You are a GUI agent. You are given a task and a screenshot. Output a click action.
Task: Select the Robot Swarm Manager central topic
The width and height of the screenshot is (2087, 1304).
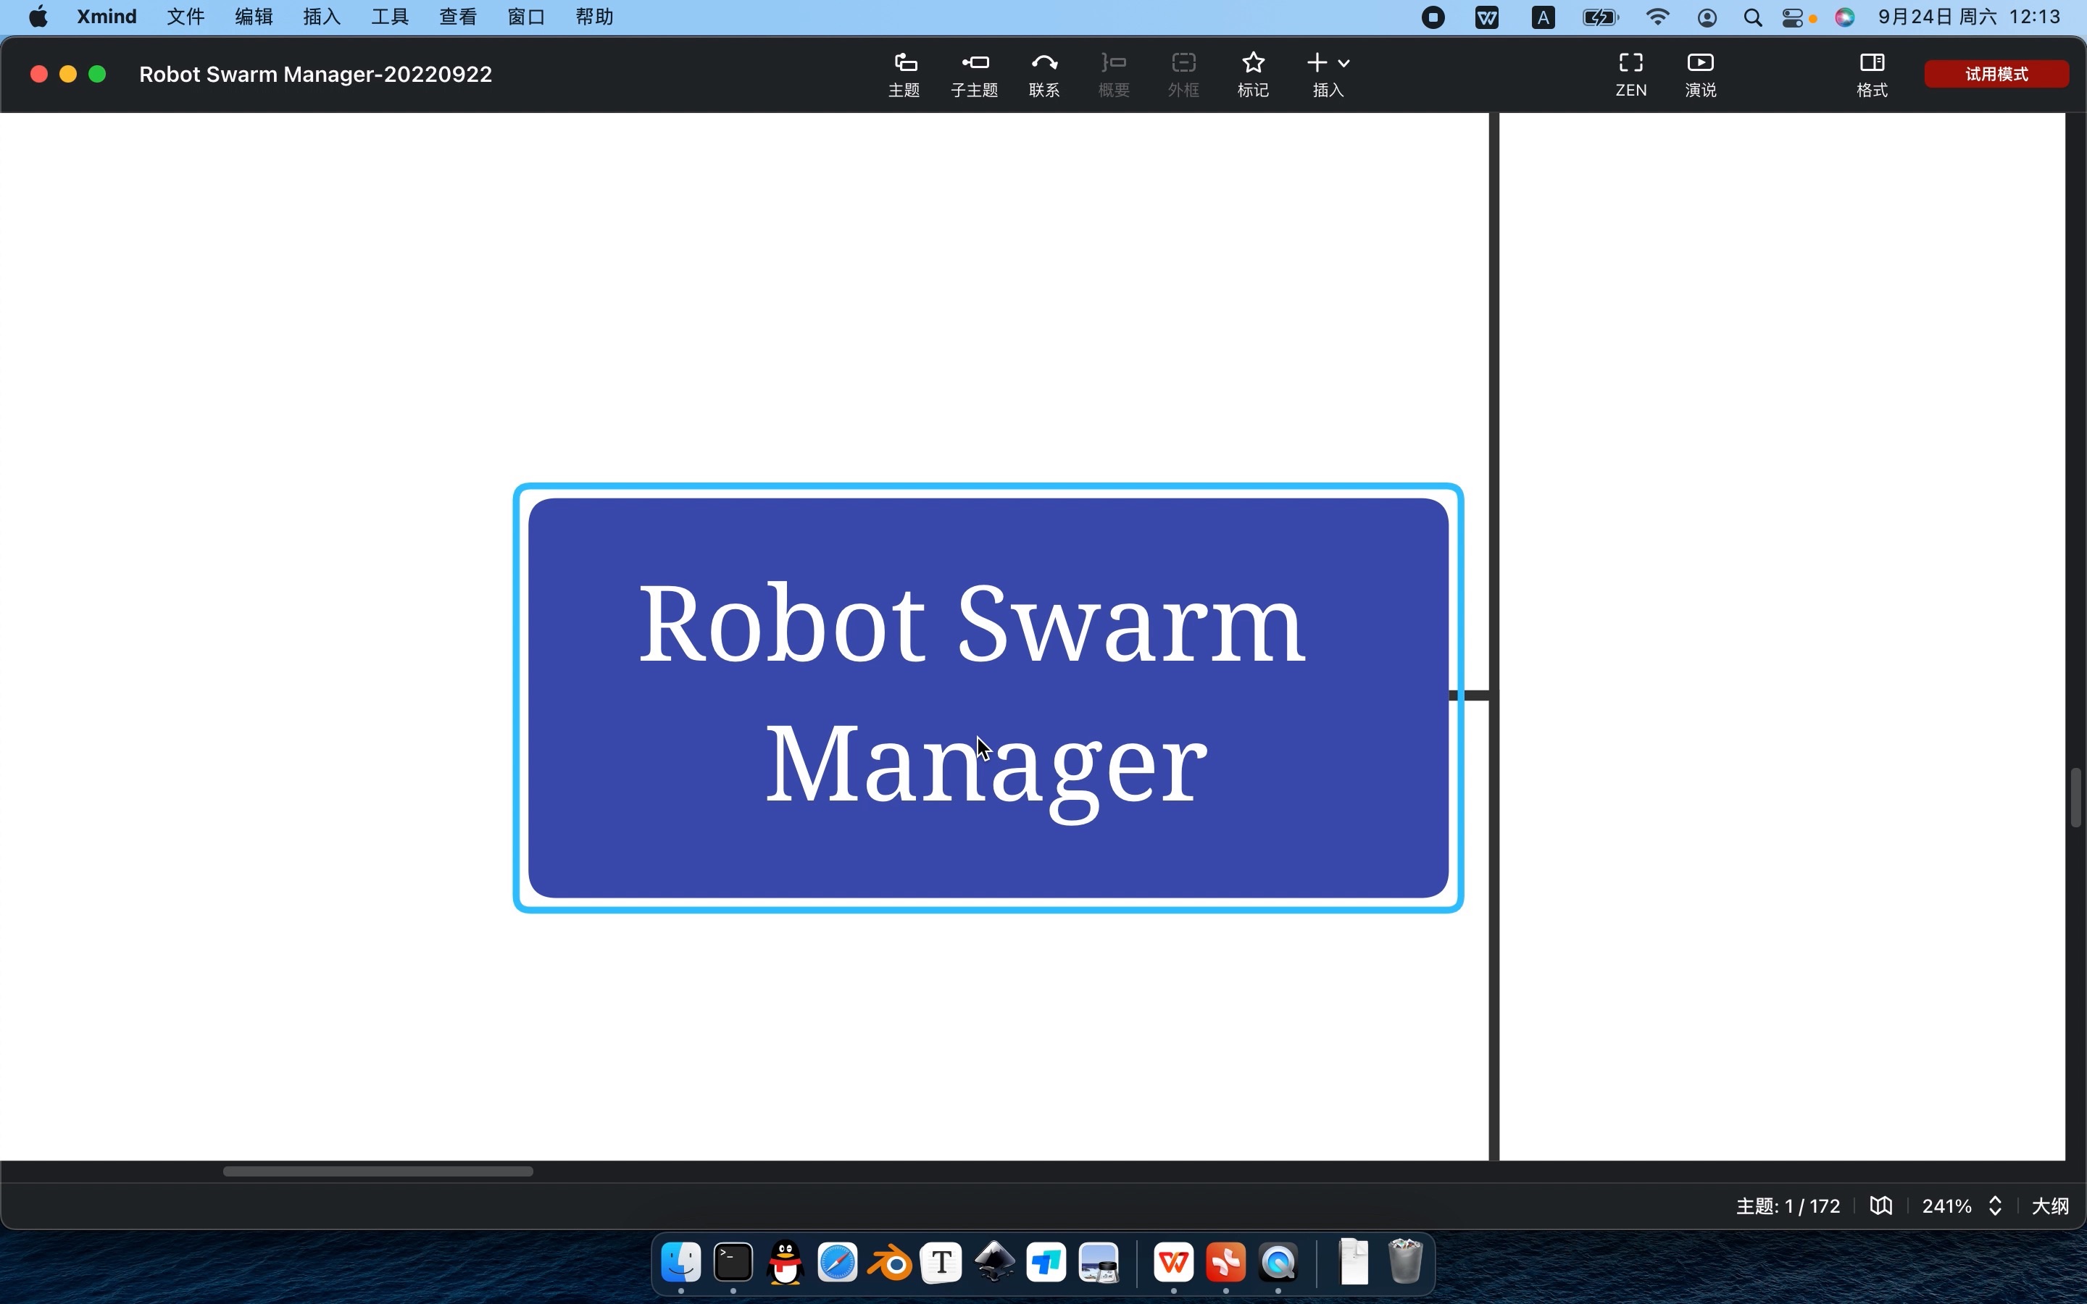coord(988,697)
